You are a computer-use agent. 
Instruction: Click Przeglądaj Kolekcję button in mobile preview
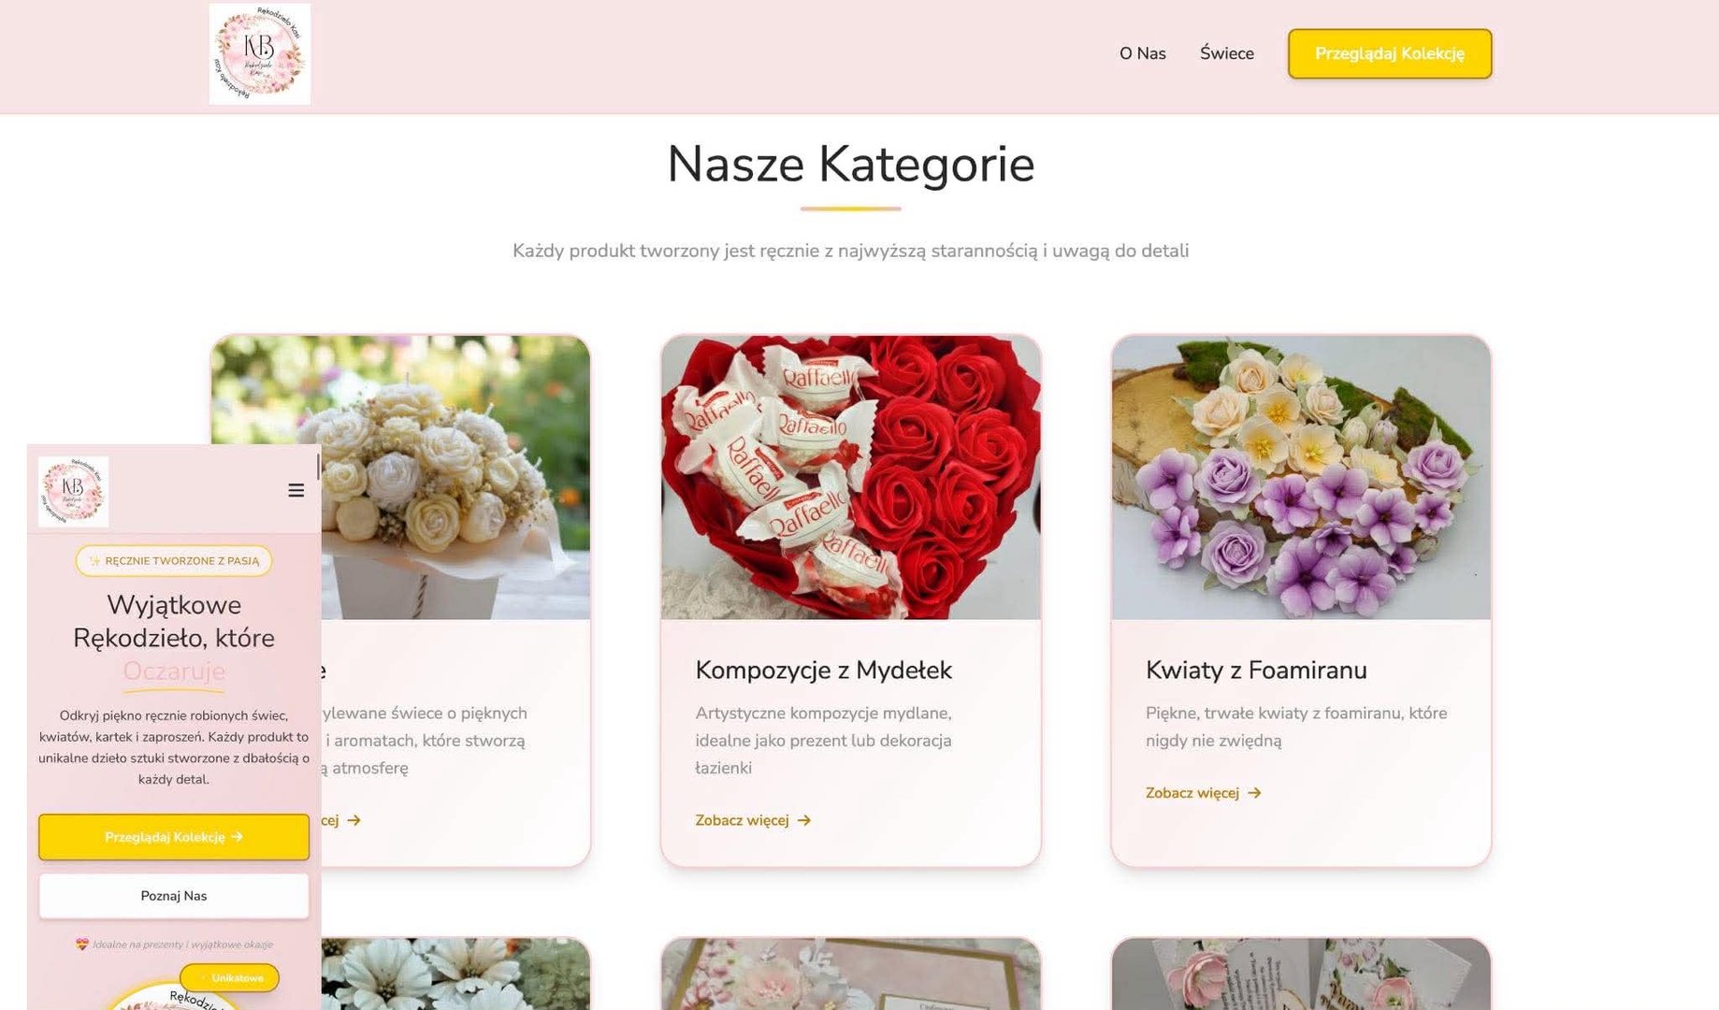174,837
